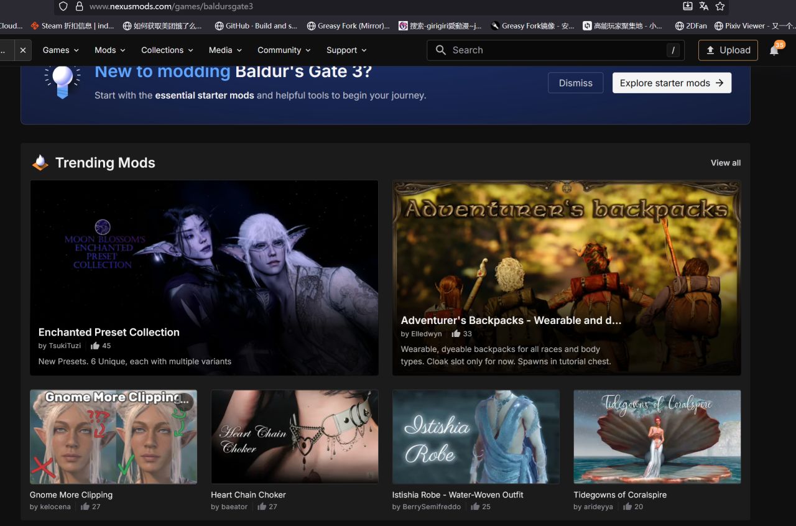
Task: Click the shield tracking protection icon
Action: coord(63,6)
